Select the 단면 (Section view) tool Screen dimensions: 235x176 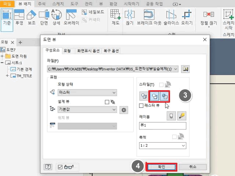(44, 17)
